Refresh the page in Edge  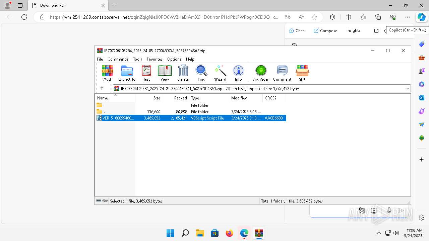coord(24,17)
